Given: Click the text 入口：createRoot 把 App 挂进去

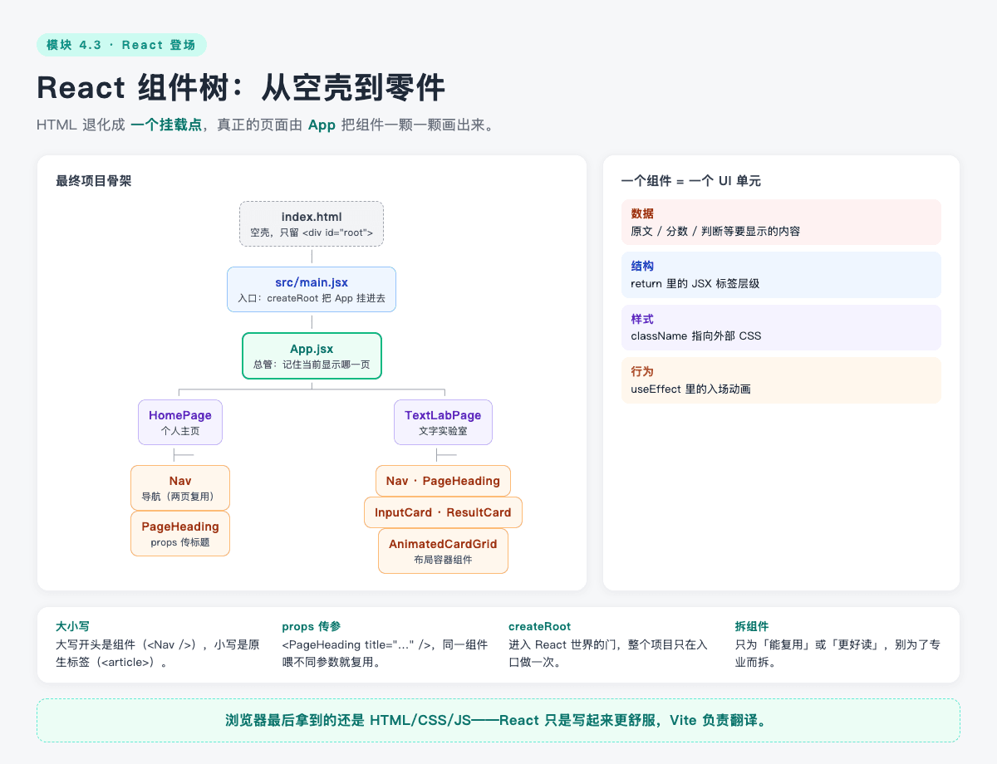Looking at the screenshot, I should click(312, 298).
